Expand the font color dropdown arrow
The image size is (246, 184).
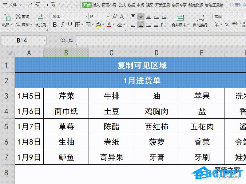click(x=113, y=25)
